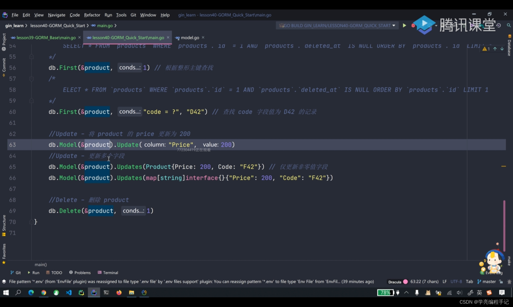Image resolution: width=513 pixels, height=307 pixels.
Task: Open the Windows Start menu
Action: [x=6, y=292]
